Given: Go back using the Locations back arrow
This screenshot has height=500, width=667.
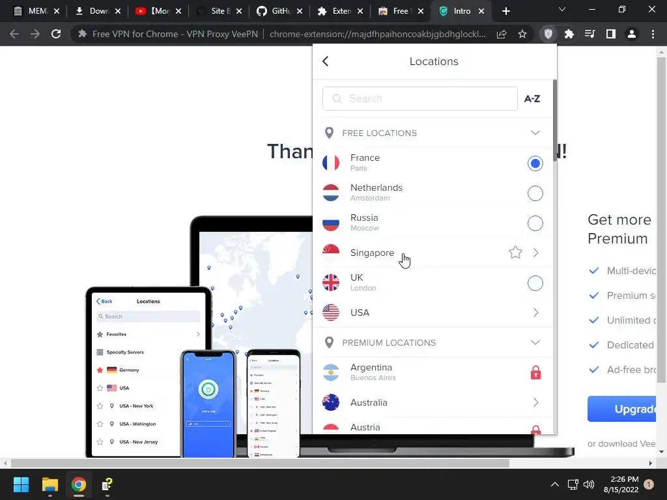Looking at the screenshot, I should point(326,61).
